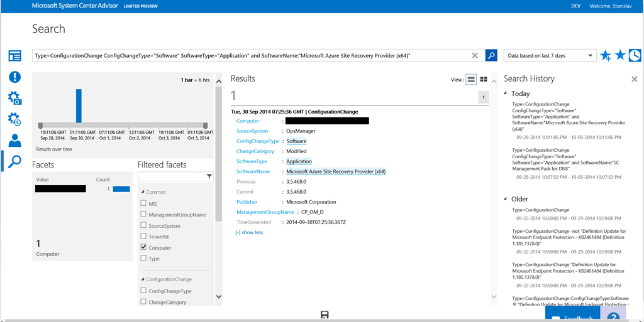The image size is (644, 322).
Task: Open the Alerts exclamation icon in sidebar
Action: (14, 77)
